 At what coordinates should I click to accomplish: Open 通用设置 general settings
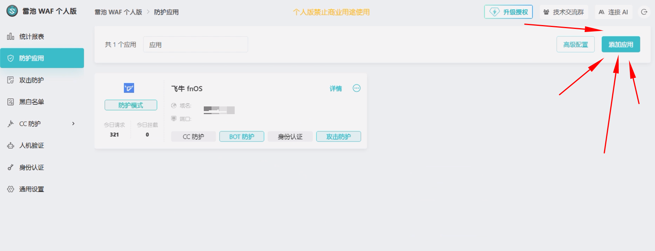(x=42, y=189)
